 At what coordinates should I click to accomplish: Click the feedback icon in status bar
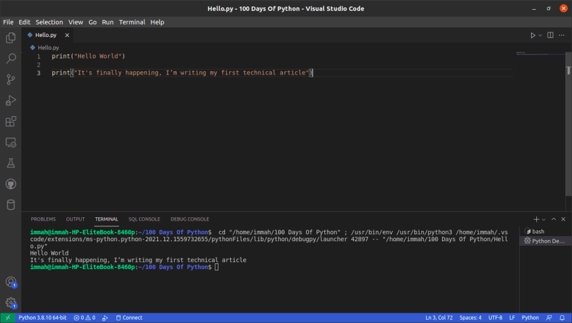point(549,318)
